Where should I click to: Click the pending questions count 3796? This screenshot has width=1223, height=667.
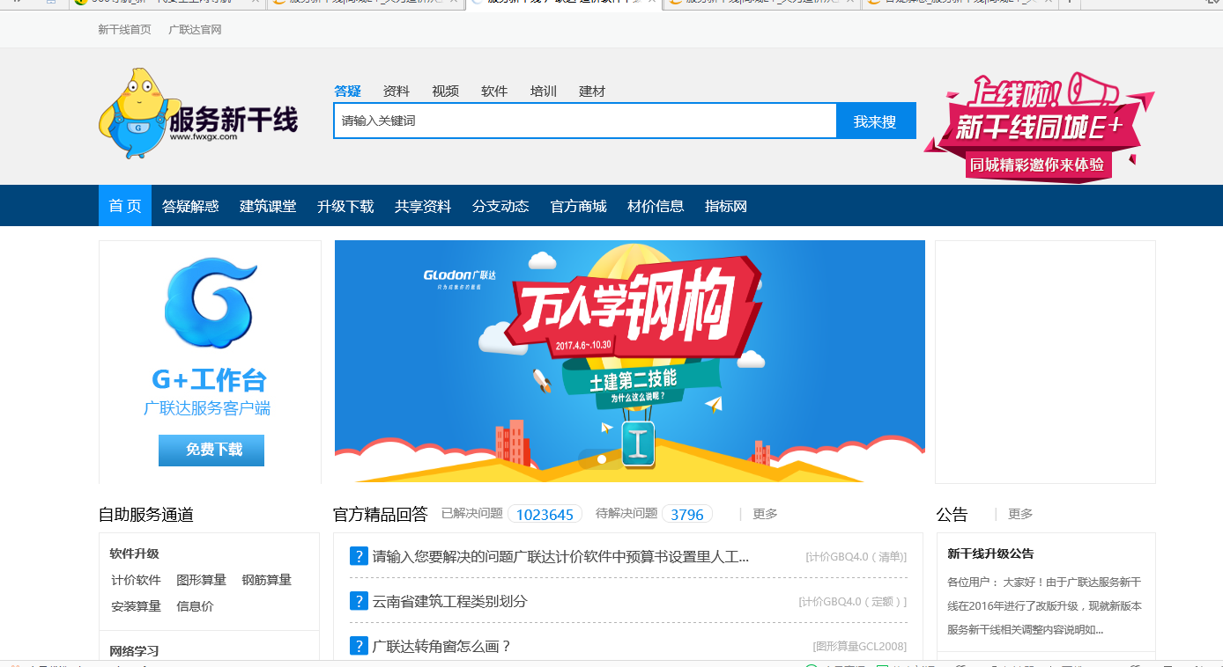(687, 514)
